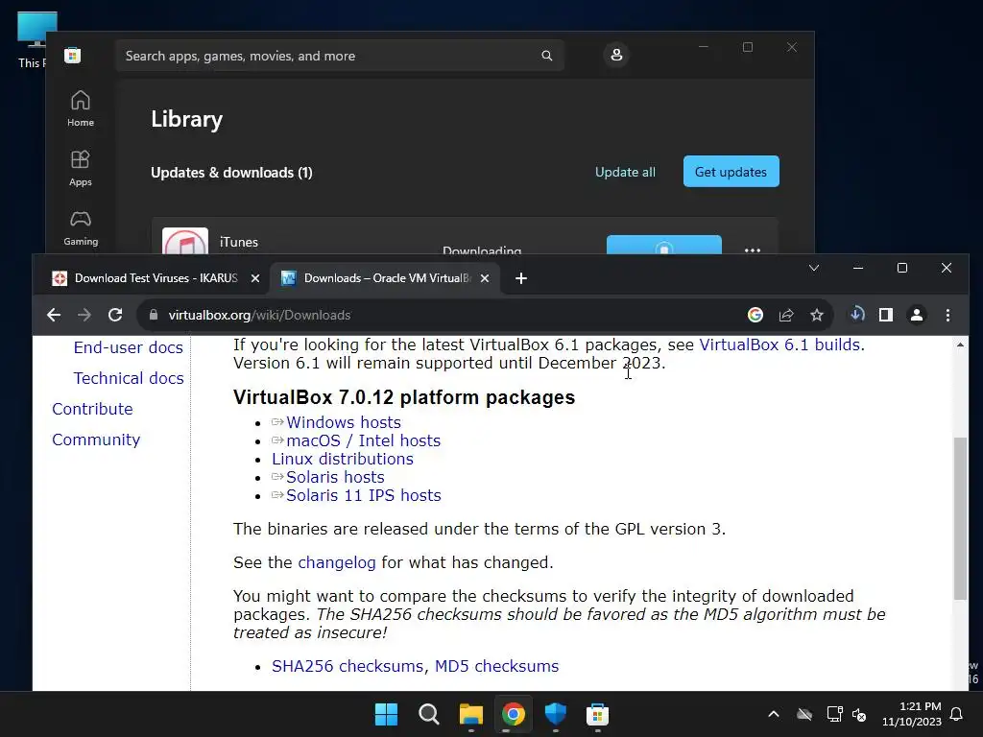Click the page vertical scrollbar thumb
Viewport: 983px width, 737px height.
pyautogui.click(x=960, y=518)
